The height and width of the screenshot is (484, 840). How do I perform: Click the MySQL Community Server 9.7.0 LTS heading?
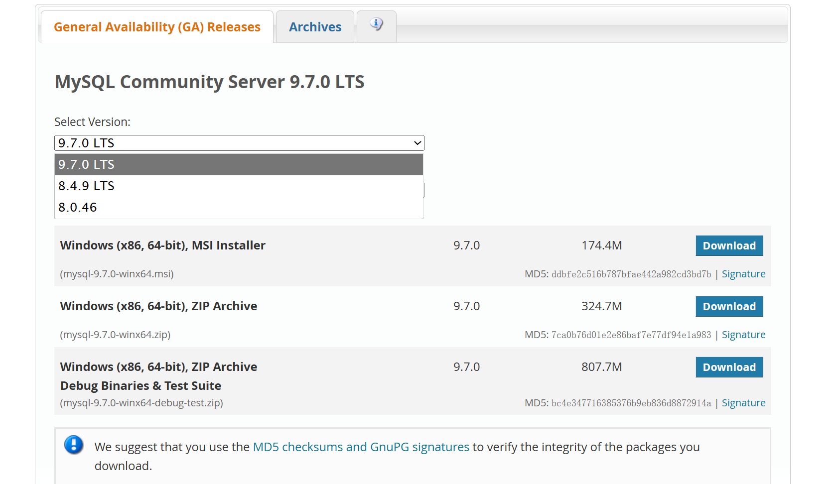pos(209,82)
